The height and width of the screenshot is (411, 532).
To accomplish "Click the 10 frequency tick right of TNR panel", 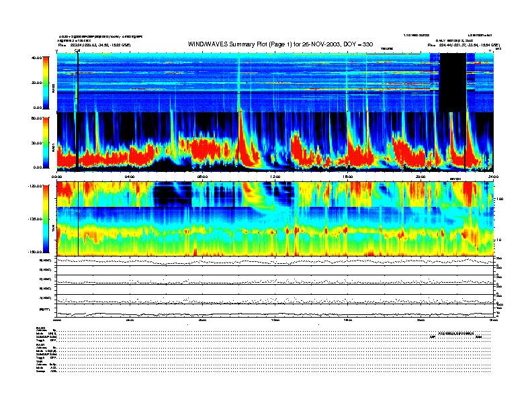I will tap(498, 240).
